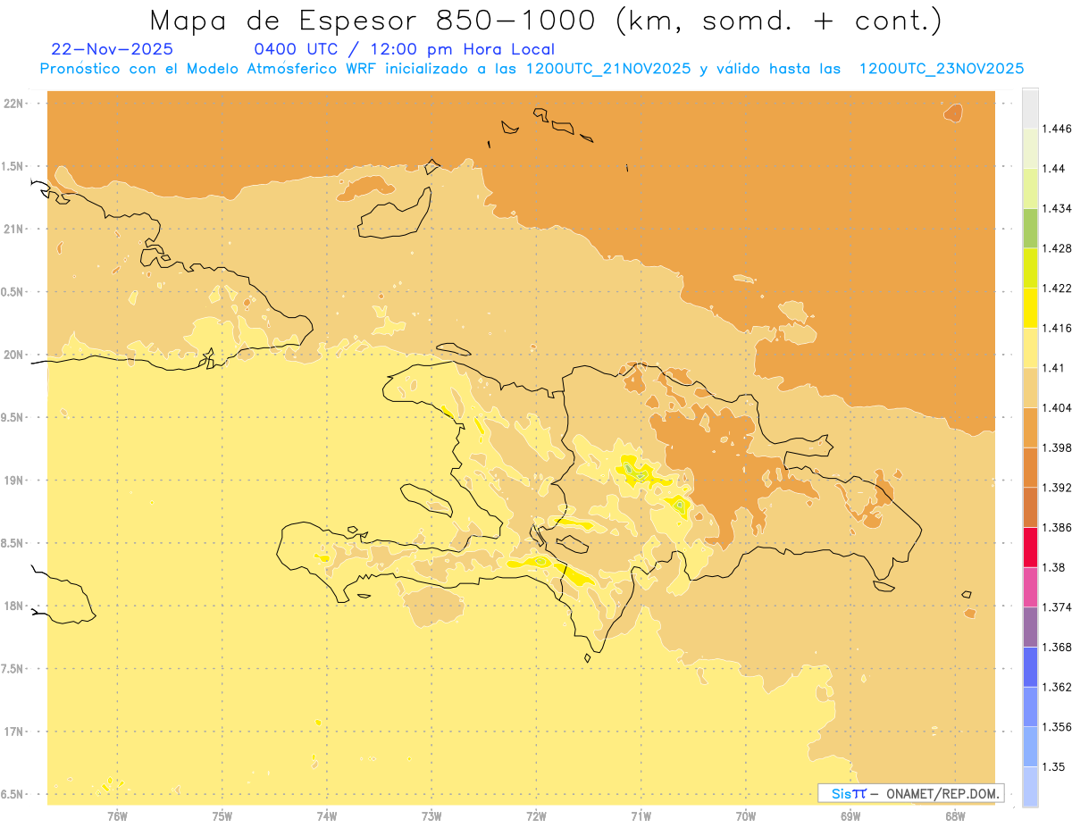Click the 71W longitude axis label

(x=641, y=815)
